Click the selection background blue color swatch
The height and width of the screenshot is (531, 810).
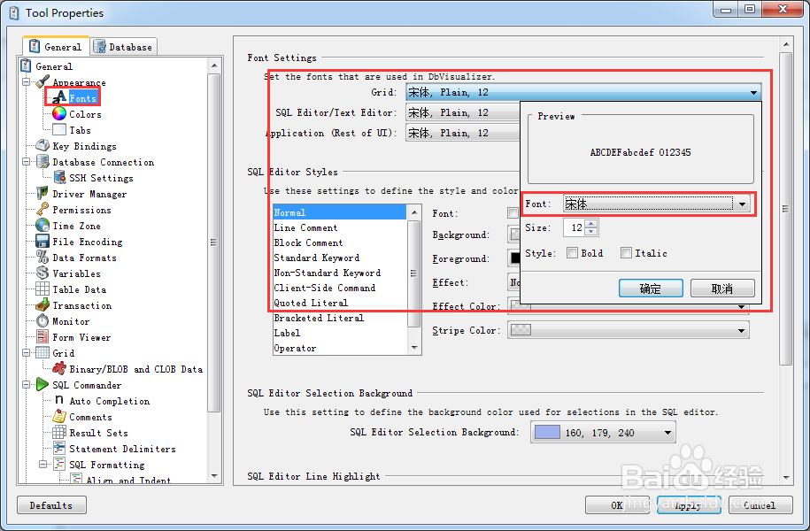(x=547, y=433)
